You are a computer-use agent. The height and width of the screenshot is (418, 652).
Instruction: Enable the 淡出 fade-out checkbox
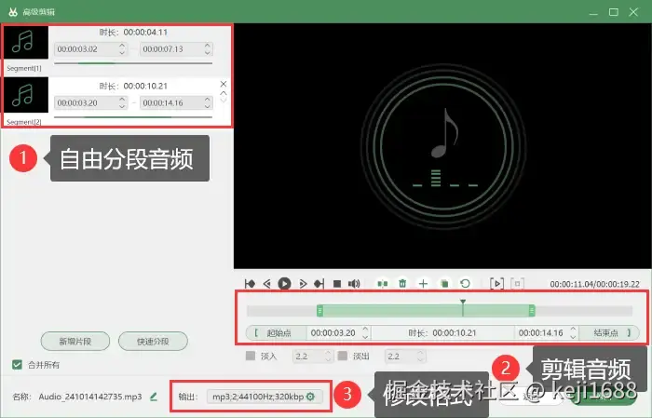[343, 356]
